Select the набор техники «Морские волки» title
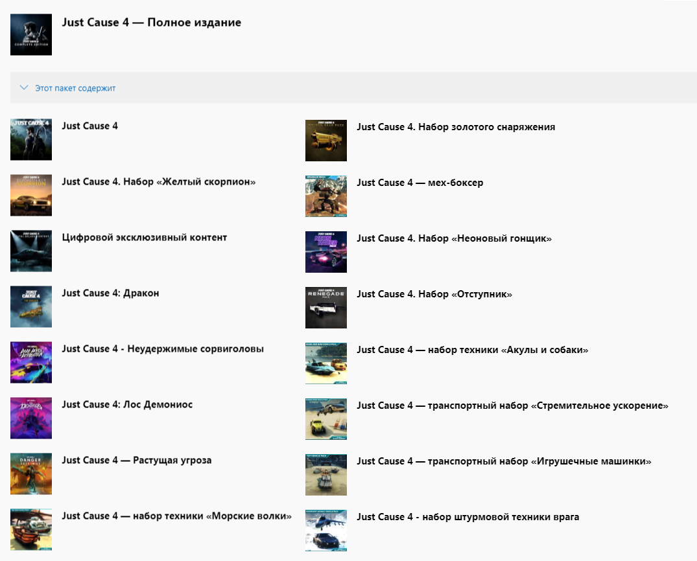The image size is (697, 561). 176,516
